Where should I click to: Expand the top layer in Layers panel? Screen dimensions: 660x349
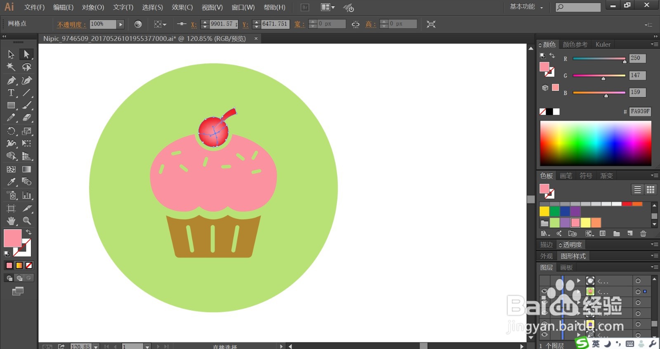579,281
